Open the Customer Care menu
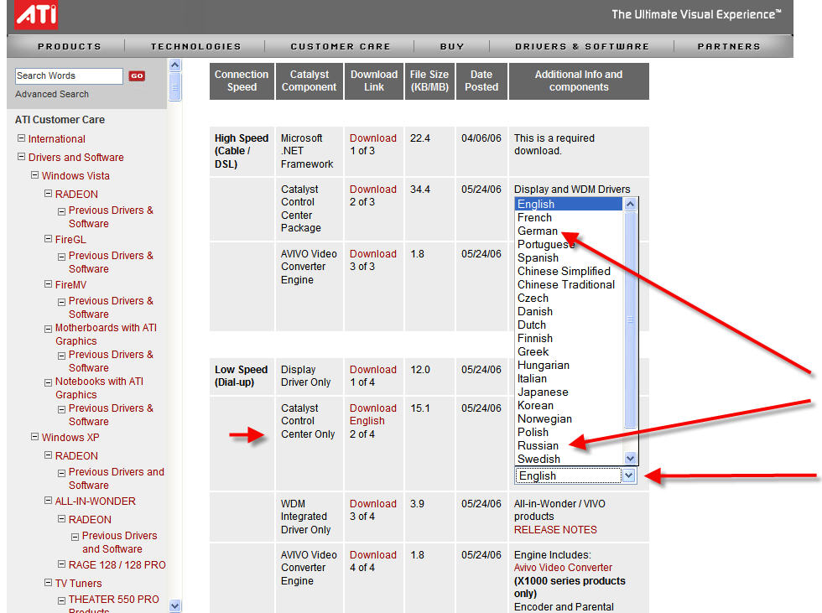822x613 pixels. click(340, 47)
